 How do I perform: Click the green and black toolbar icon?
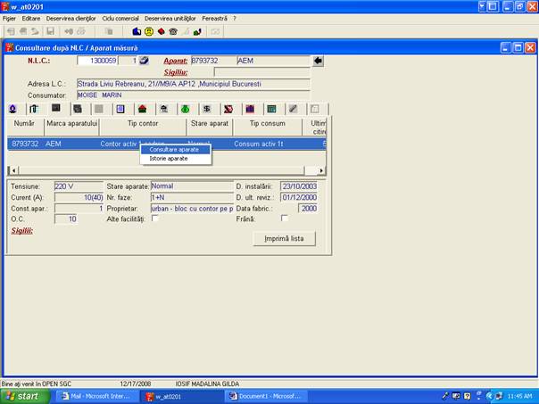pyautogui.click(x=197, y=32)
